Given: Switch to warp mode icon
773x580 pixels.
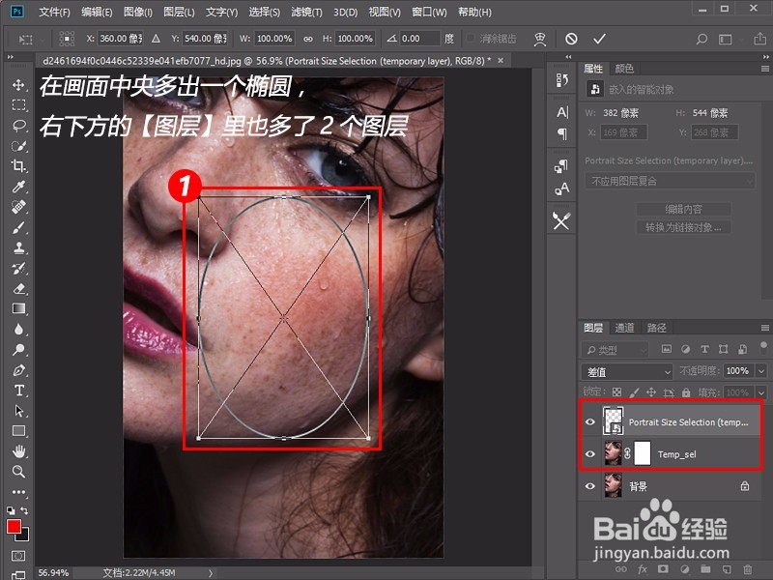Looking at the screenshot, I should [x=540, y=39].
